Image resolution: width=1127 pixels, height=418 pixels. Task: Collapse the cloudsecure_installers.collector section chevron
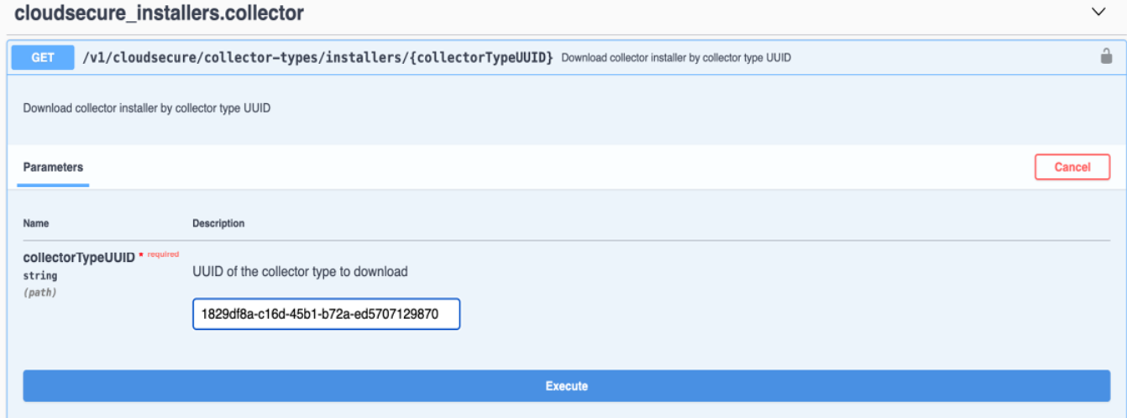tap(1098, 12)
